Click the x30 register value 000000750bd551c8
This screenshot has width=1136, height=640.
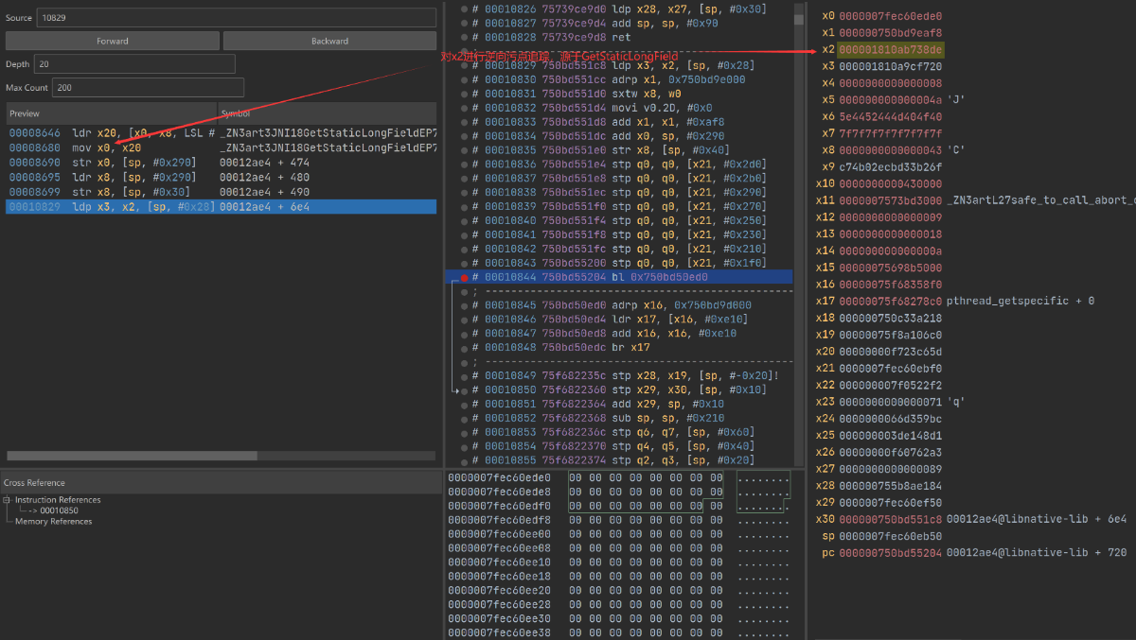[x=890, y=519]
